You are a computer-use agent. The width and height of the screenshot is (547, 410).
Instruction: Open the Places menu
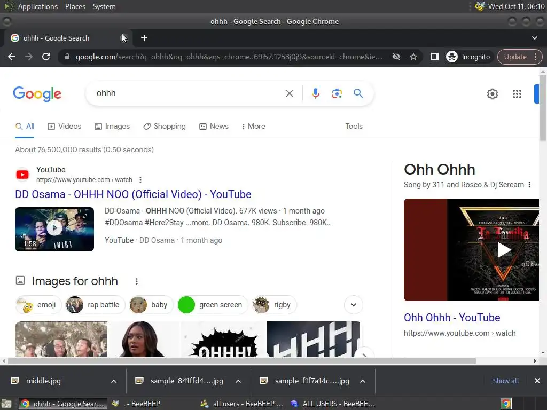75,6
